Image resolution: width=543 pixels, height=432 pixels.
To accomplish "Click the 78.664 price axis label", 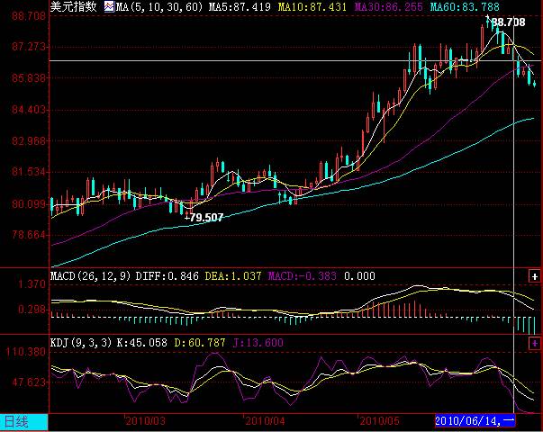I will coord(29,235).
